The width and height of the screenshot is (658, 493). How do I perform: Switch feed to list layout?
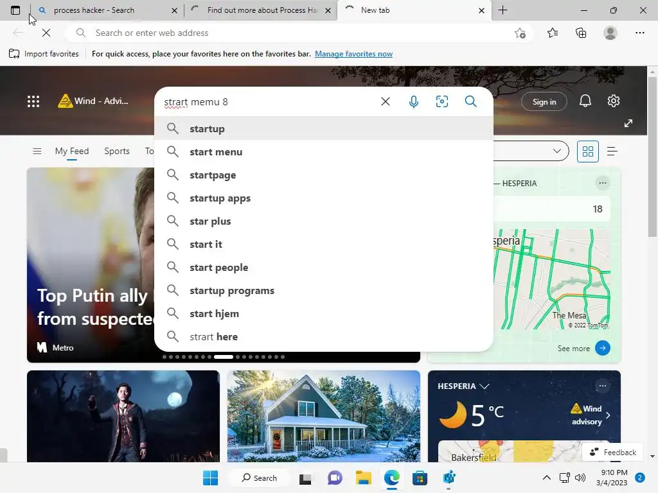point(612,151)
